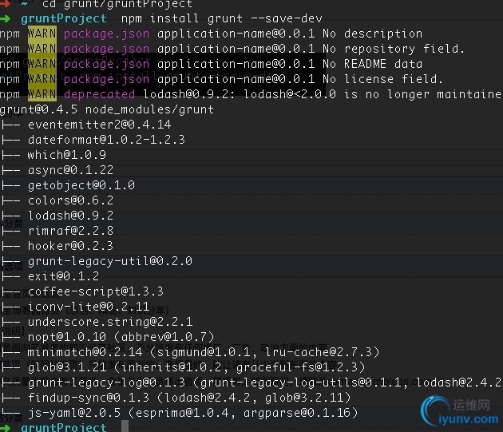Click findup-sync@0.1.3 entry
This screenshot has height=432, width=503.
pyautogui.click(x=89, y=398)
